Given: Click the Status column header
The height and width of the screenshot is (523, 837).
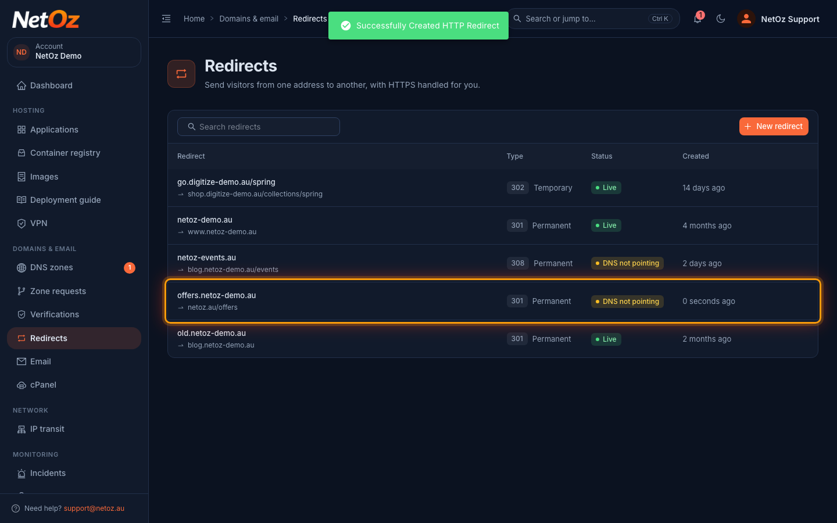Looking at the screenshot, I should [x=602, y=156].
